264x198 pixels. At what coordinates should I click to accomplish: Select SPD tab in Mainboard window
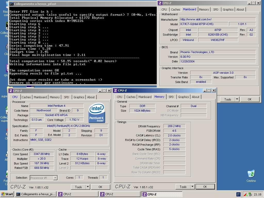[216, 10]
